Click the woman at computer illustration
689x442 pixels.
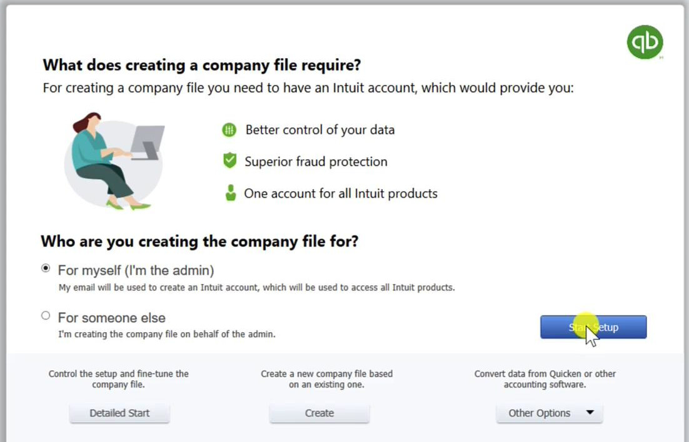tap(114, 161)
